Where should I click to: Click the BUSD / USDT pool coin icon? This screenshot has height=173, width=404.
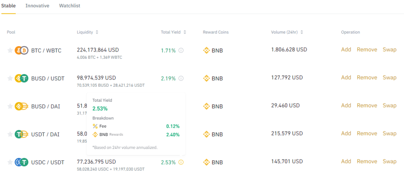21,78
